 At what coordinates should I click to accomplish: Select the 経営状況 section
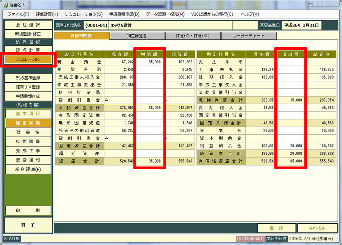tap(28, 123)
